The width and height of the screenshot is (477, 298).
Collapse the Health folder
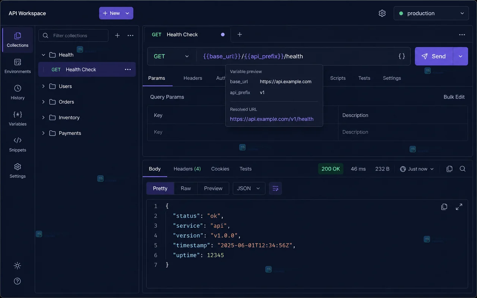(x=43, y=55)
